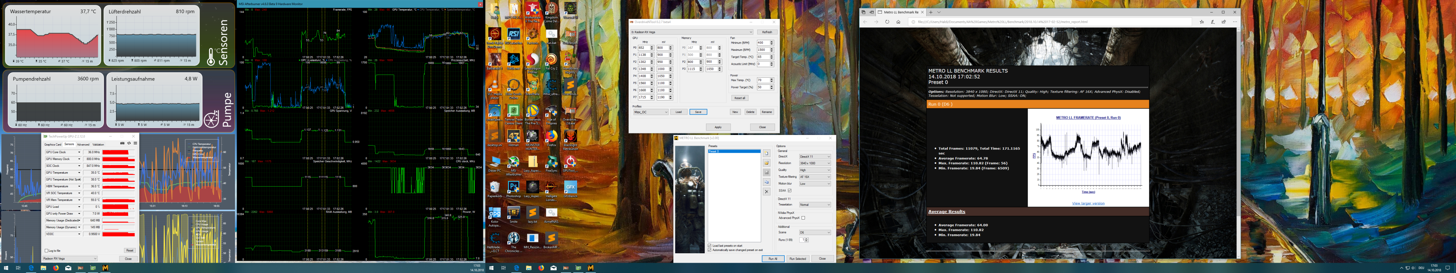1456x273 pixels.
Task: Toggle Load last presets on start
Action: [x=710, y=246]
